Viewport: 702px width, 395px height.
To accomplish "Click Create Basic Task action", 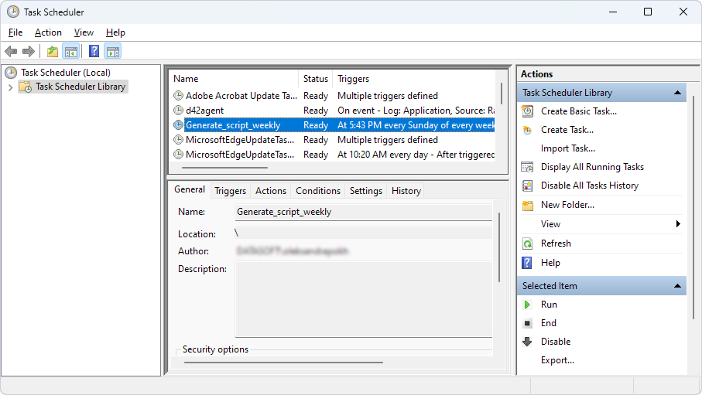I will pos(578,111).
